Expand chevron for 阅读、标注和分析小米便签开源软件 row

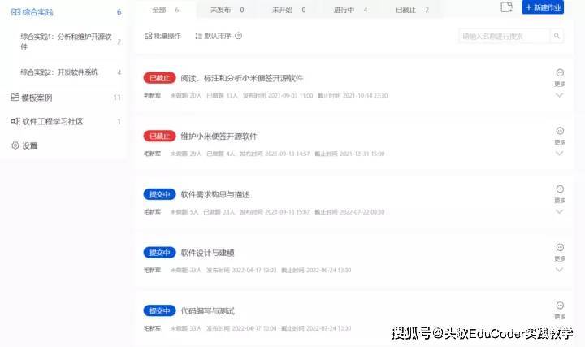[559, 94]
